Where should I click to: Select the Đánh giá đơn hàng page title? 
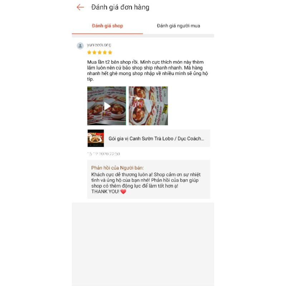(120, 7)
